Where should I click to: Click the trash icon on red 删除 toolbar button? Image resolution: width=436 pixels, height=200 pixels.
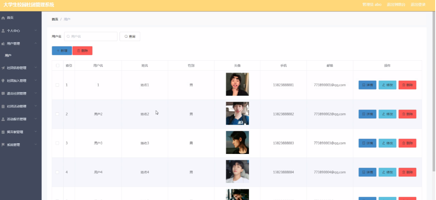78,51
